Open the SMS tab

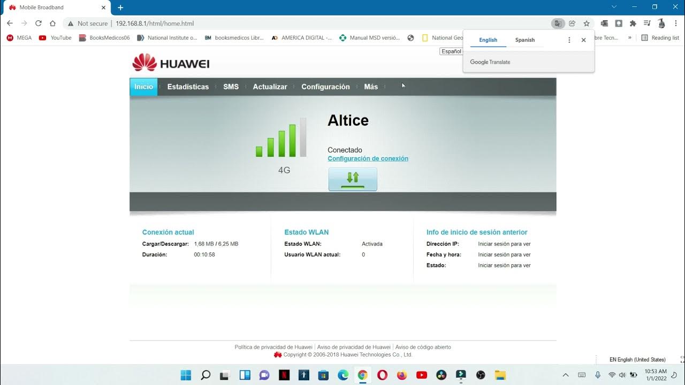[x=231, y=87]
